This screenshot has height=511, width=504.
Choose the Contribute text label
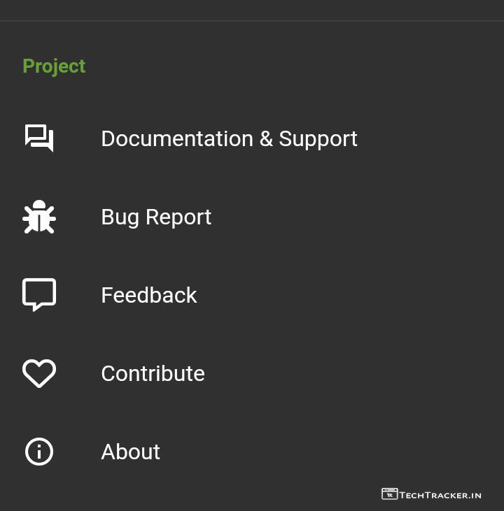pyautogui.click(x=153, y=373)
